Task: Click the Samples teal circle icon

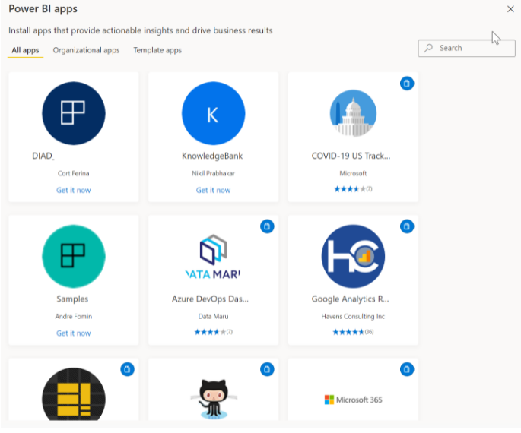Action: (74, 256)
